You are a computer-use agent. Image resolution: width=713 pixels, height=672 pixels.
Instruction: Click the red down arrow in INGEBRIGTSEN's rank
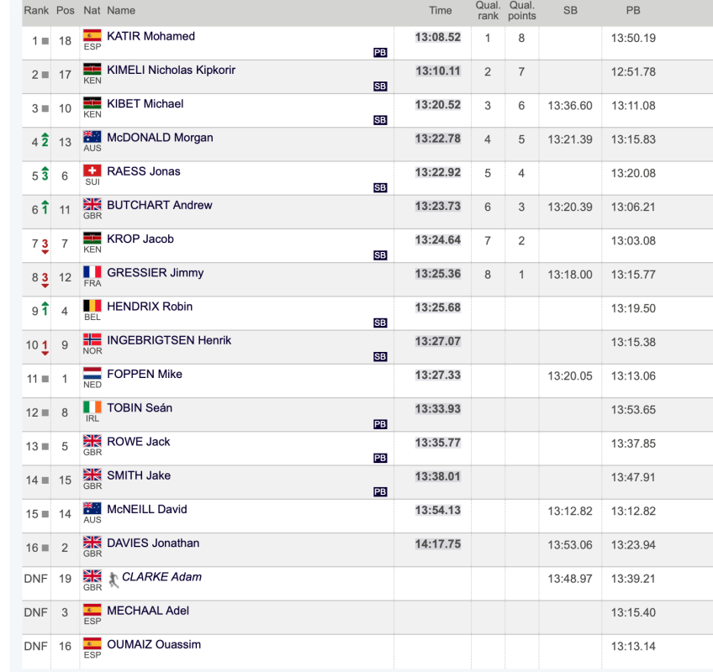tap(45, 353)
